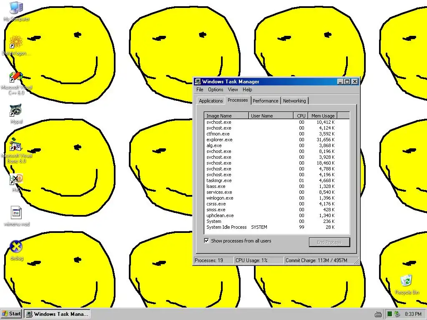
Task: Select the alg.exe process
Action: pyautogui.click(x=277, y=145)
